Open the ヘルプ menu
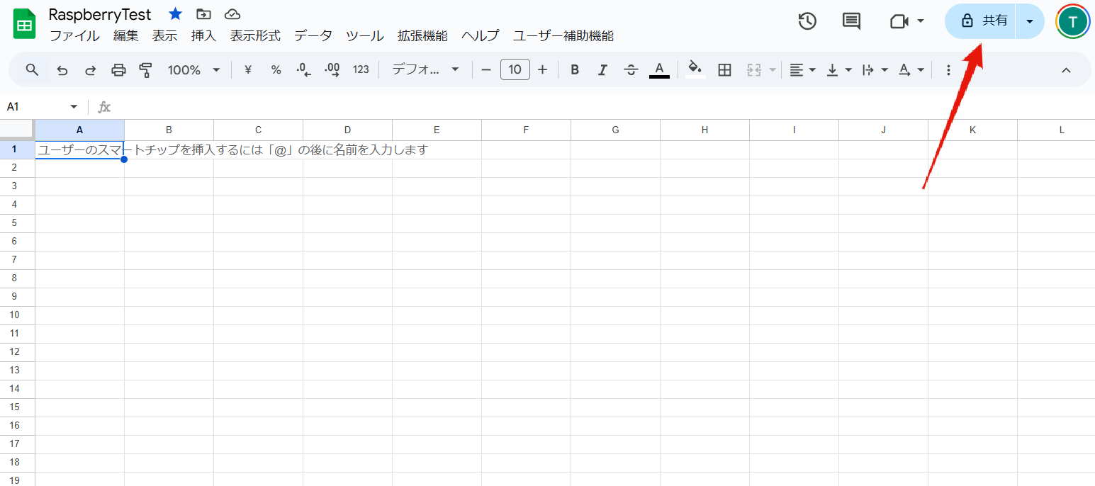Image resolution: width=1095 pixels, height=486 pixels. click(481, 35)
